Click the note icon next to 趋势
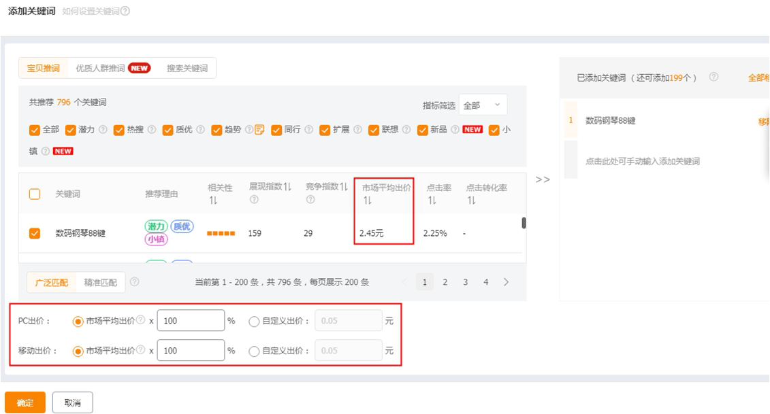Image resolution: width=770 pixels, height=414 pixels. click(x=259, y=130)
